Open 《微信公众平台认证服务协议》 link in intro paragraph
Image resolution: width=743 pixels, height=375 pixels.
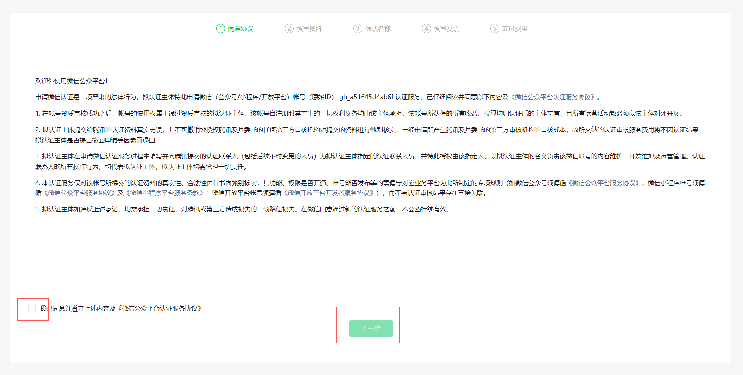point(553,97)
